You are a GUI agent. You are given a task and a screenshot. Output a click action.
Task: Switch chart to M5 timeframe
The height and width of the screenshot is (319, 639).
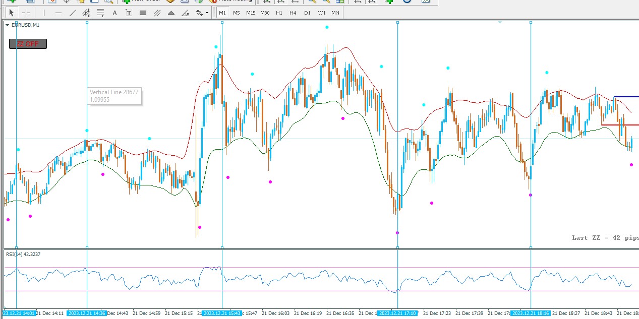(x=237, y=13)
